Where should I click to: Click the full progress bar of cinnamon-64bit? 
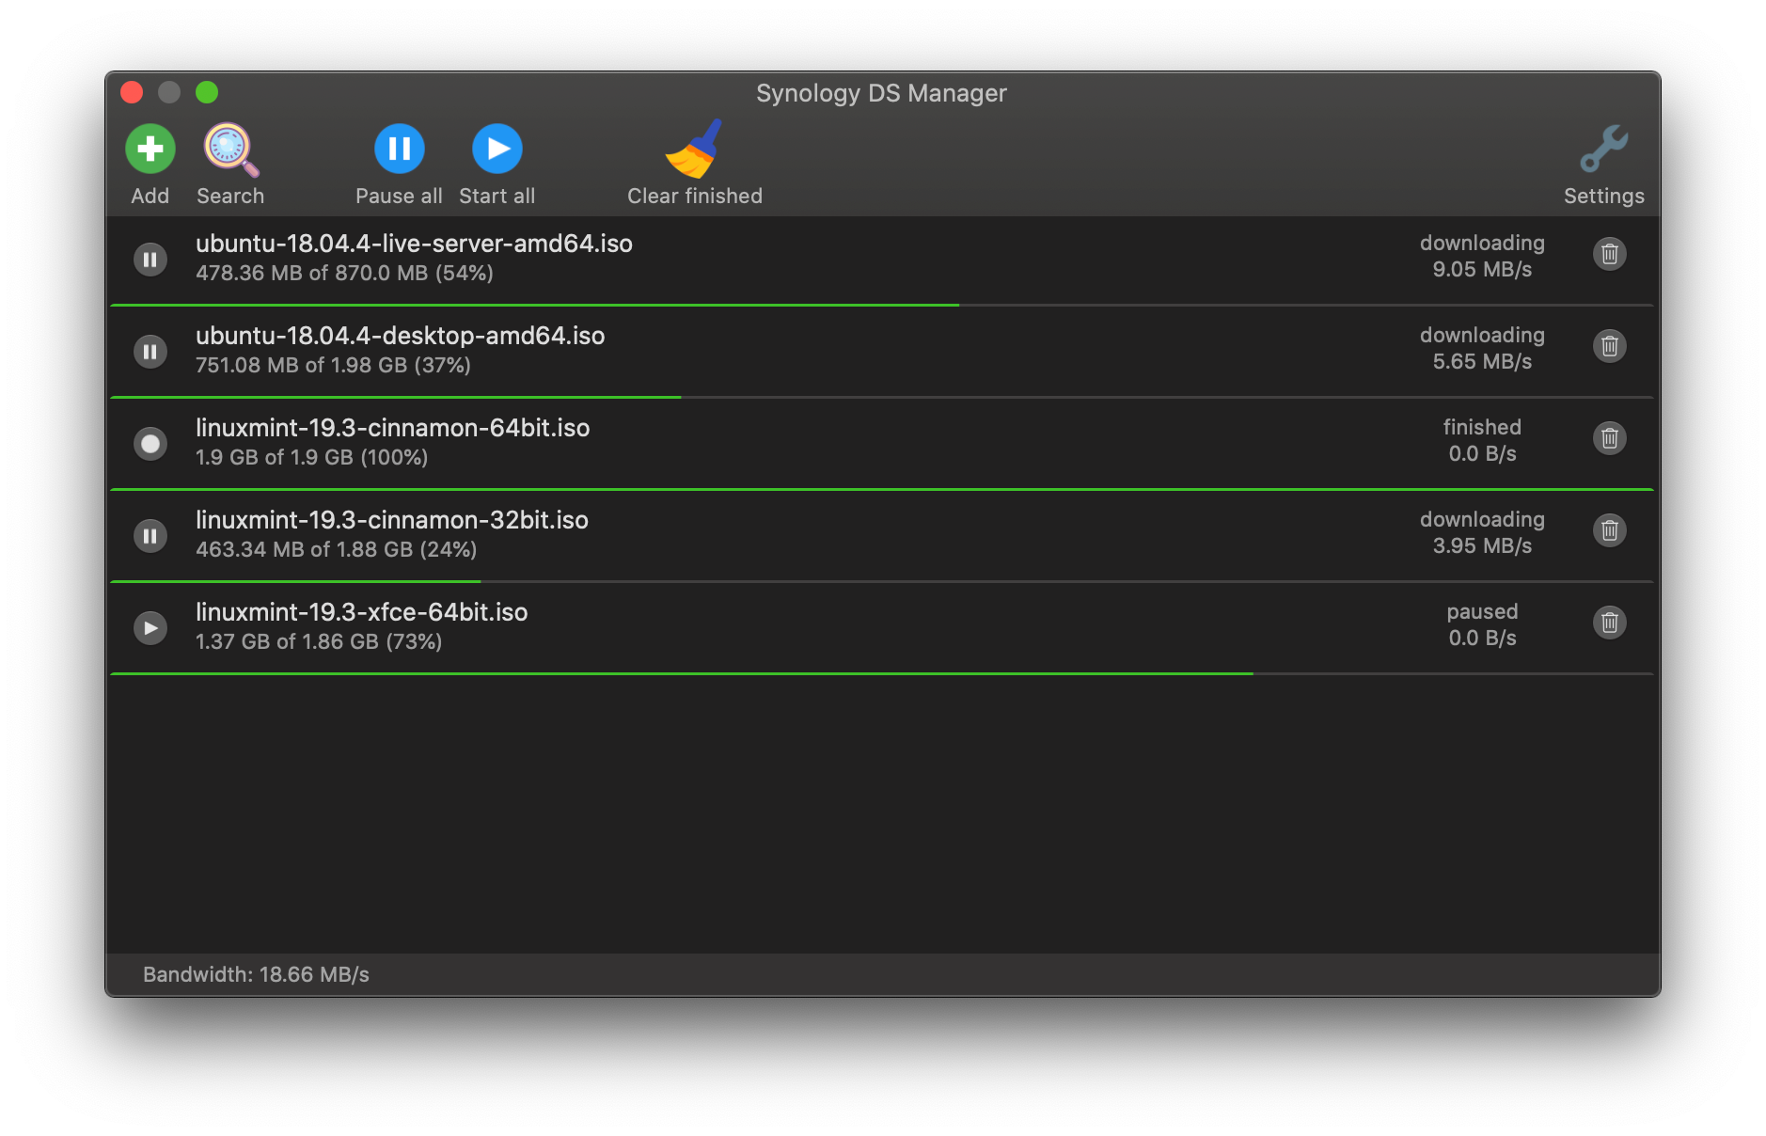(882, 489)
